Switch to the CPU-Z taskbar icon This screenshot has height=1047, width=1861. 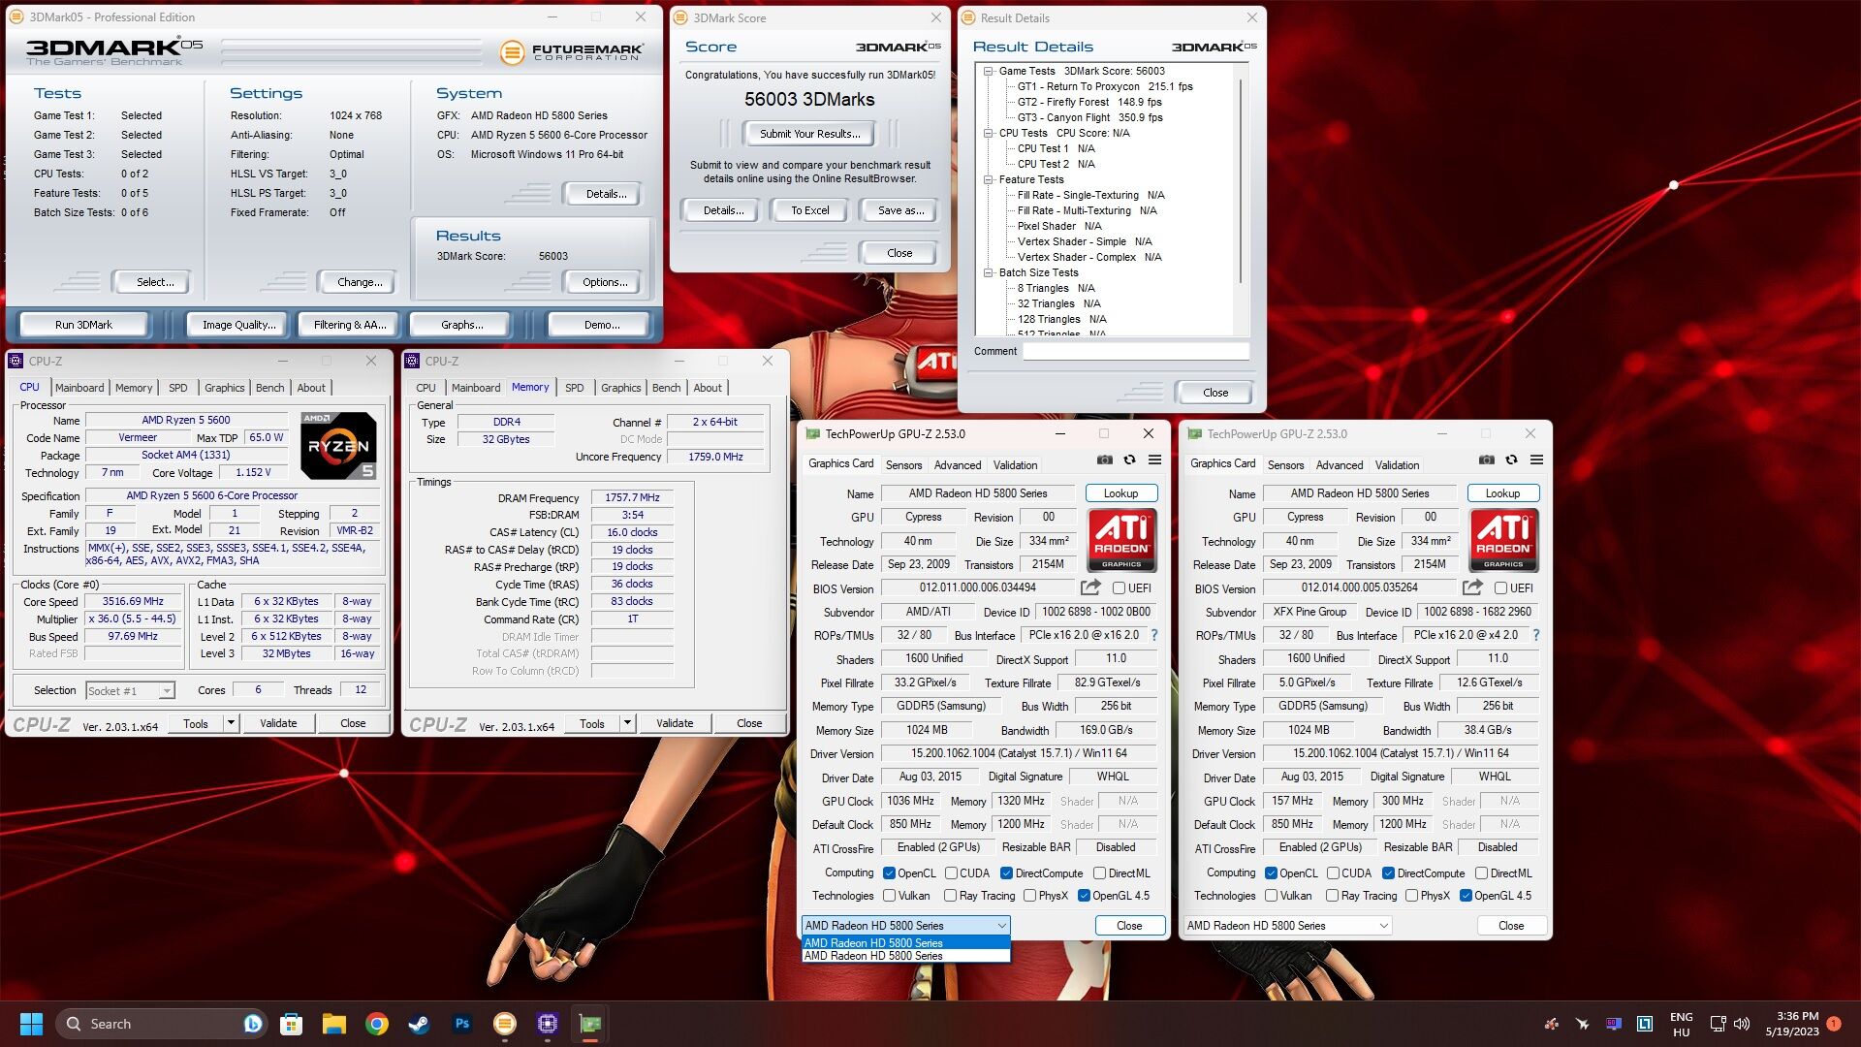tap(548, 1024)
